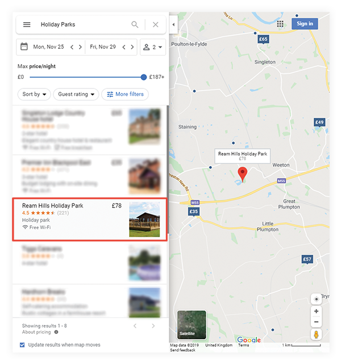Open the Terms link on map

pyautogui.click(x=243, y=345)
